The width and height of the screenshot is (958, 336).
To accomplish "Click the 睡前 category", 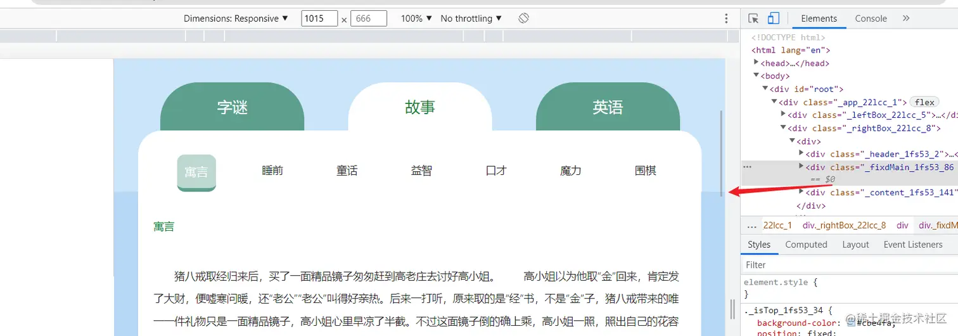I will (x=272, y=171).
